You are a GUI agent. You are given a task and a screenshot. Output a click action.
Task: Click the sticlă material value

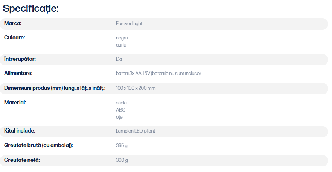click(121, 103)
